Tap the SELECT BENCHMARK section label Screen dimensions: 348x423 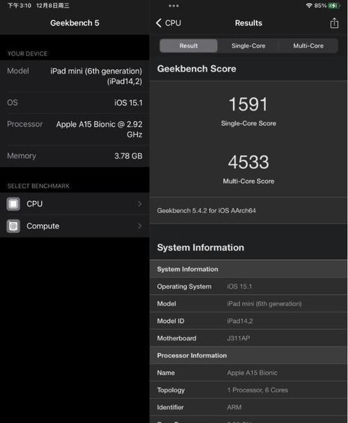pos(38,186)
